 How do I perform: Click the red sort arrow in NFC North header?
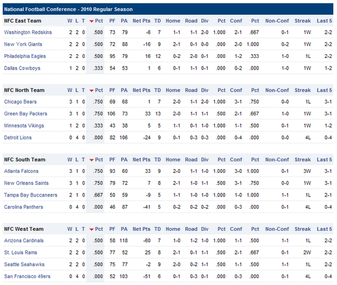[92, 91]
